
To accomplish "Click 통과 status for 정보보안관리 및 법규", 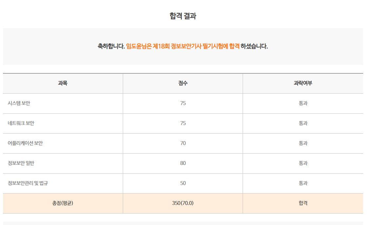I will coord(303,183).
